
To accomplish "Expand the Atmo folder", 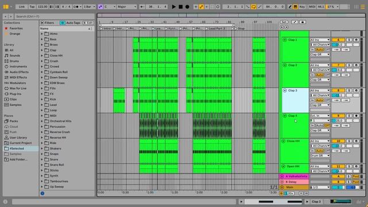I will click(42, 34).
